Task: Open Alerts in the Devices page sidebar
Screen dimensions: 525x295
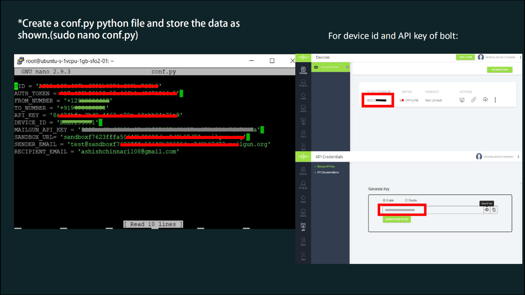Action: click(303, 96)
